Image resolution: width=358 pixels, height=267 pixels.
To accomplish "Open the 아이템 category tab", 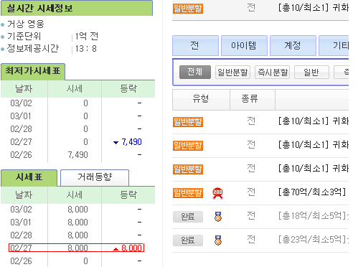I will (x=244, y=45).
